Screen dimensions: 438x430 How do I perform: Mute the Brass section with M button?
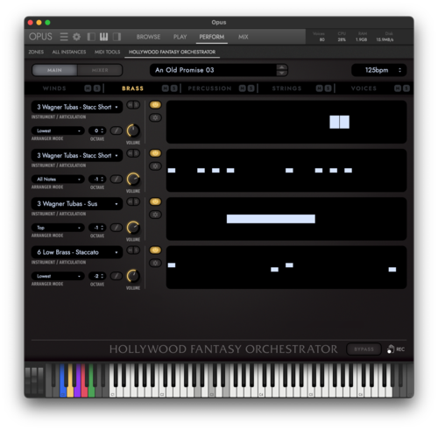[166, 88]
